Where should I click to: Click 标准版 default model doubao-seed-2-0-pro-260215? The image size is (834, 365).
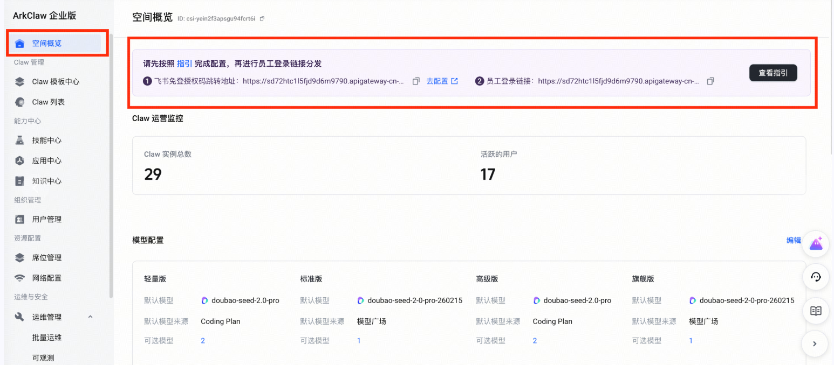pyautogui.click(x=410, y=300)
